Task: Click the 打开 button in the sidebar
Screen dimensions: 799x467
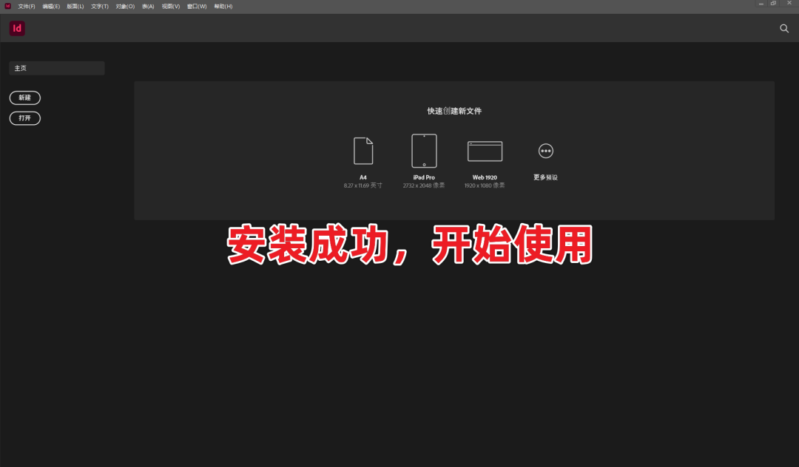Action: click(24, 118)
